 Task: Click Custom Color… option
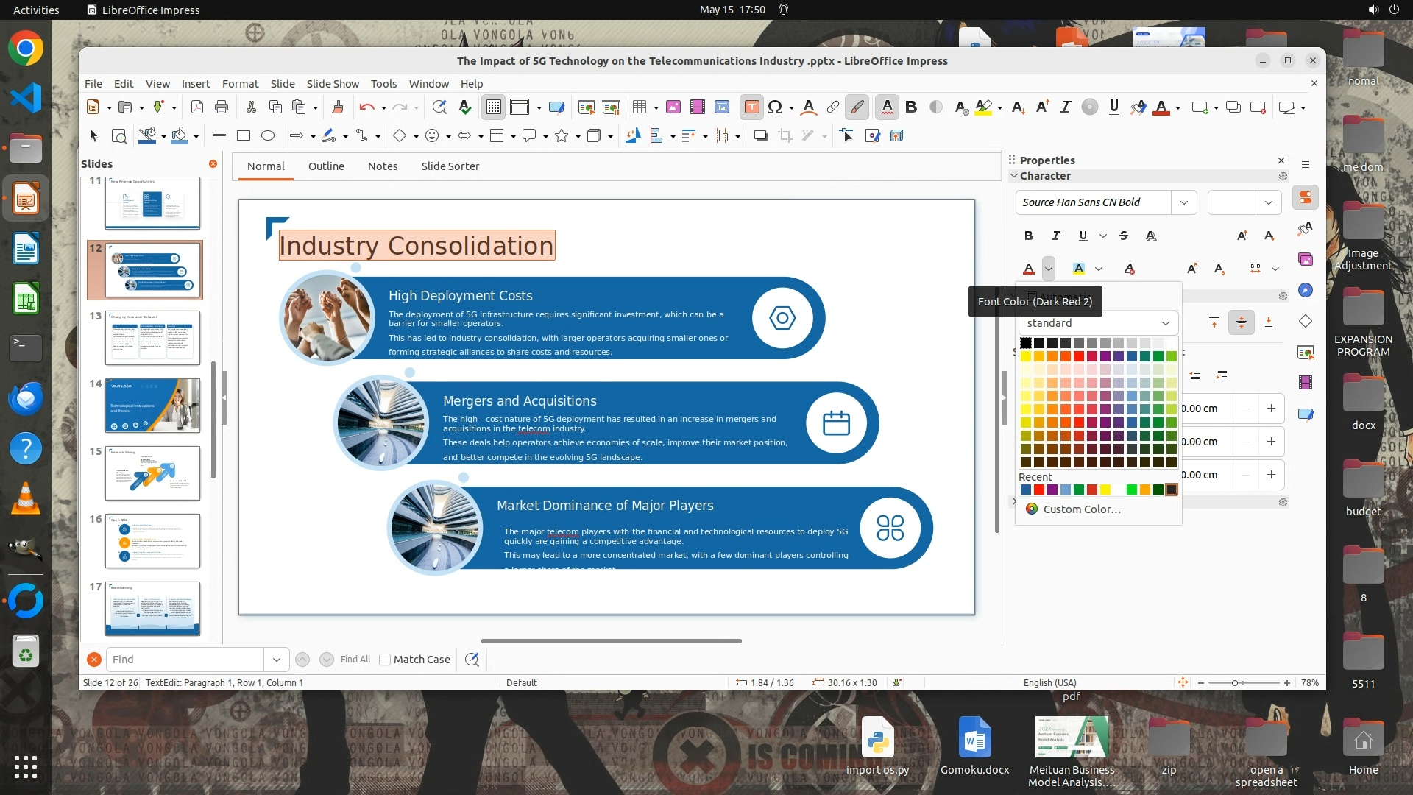[x=1082, y=509]
